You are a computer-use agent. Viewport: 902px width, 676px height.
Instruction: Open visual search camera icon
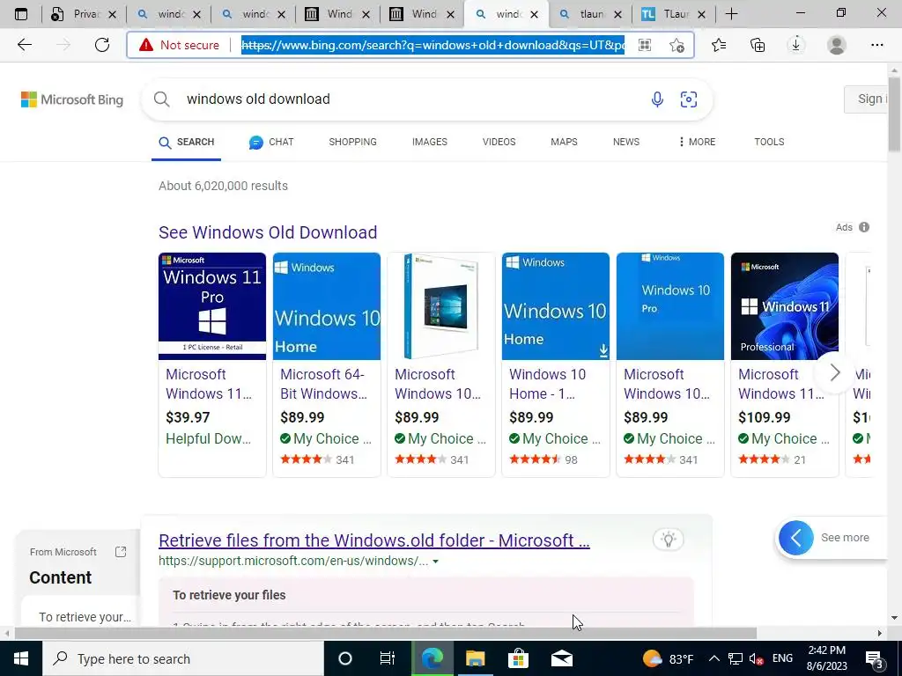pyautogui.click(x=689, y=99)
